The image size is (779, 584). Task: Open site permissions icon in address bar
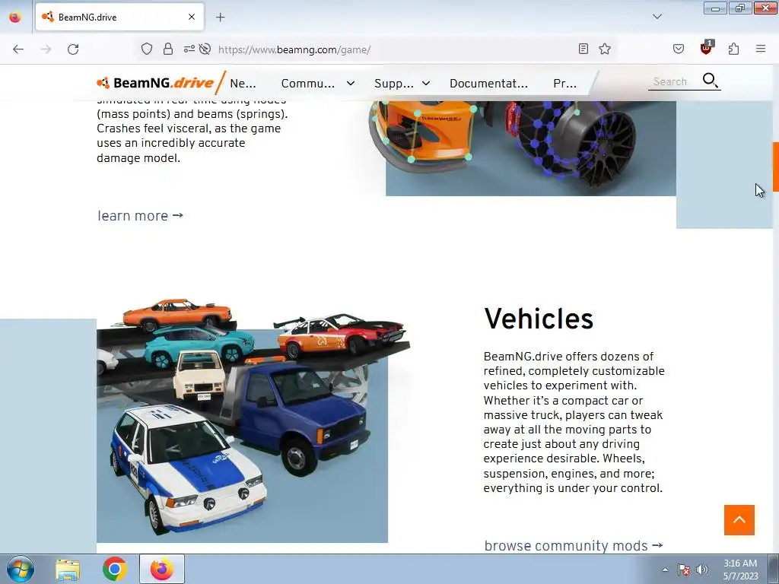coord(189,49)
